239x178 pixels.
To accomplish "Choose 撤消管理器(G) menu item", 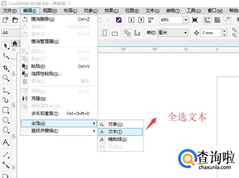I will tap(59, 41).
